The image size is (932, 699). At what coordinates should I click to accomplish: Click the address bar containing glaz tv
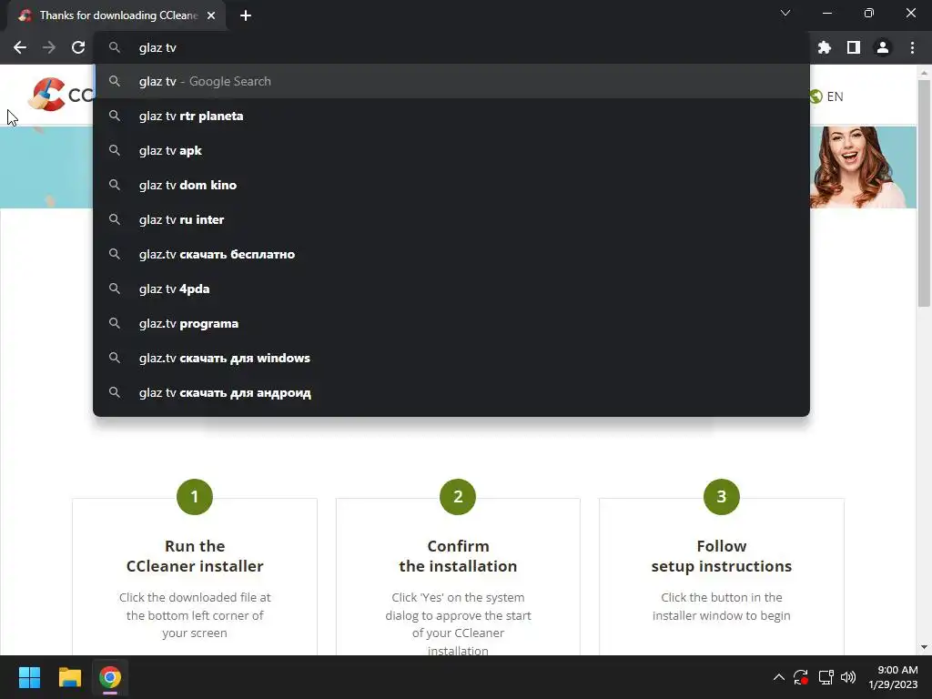click(x=451, y=47)
